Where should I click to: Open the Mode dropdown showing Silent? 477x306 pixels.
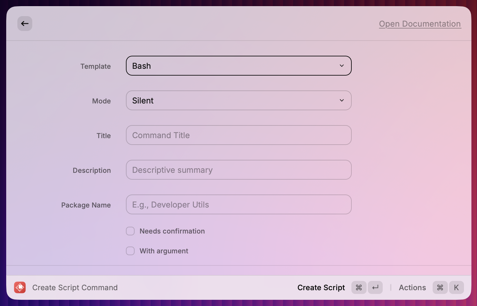coord(238,100)
